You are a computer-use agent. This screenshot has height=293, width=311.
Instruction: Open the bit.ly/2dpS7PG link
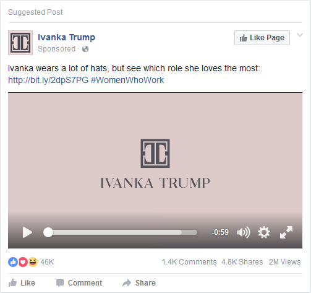coord(48,80)
